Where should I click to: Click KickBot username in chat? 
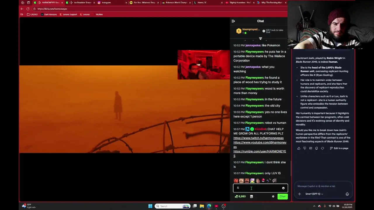pos(260,129)
